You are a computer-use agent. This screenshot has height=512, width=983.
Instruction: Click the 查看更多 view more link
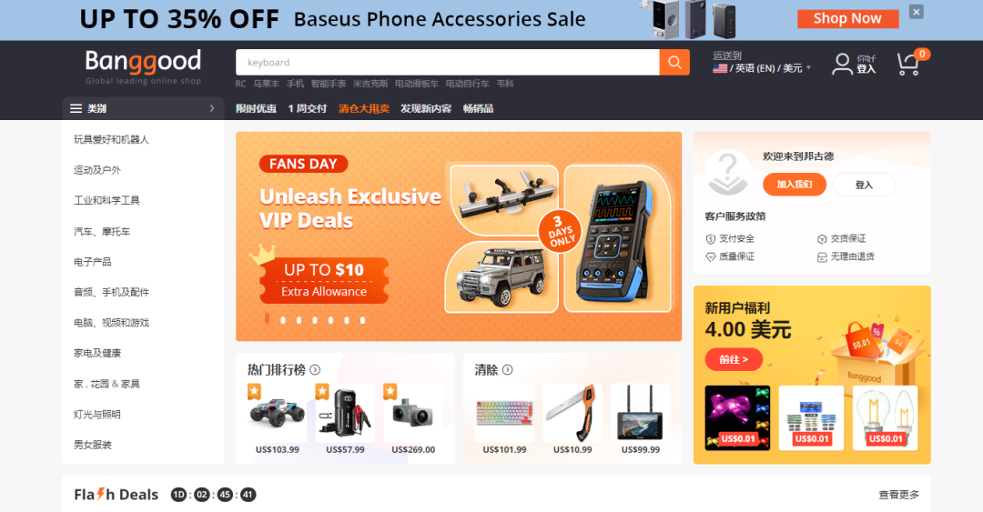tap(898, 495)
